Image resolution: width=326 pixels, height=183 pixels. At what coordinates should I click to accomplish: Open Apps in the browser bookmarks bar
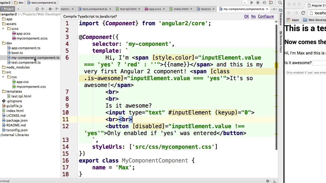pyautogui.click(x=293, y=20)
